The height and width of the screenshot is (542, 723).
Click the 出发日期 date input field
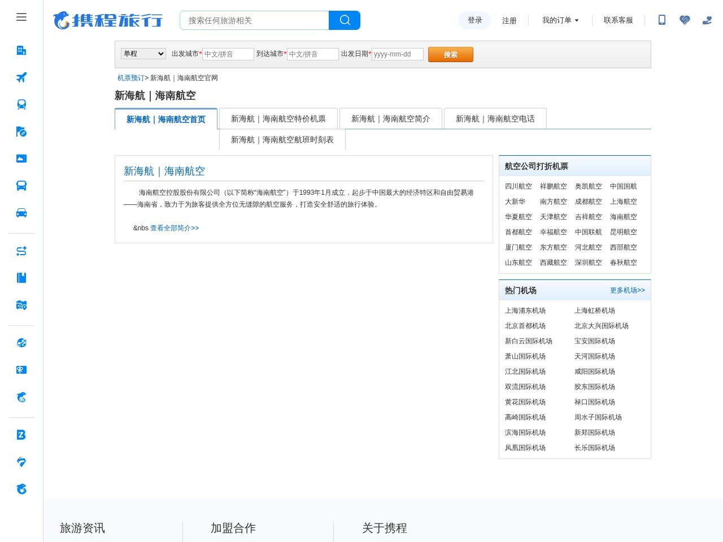pyautogui.click(x=397, y=54)
